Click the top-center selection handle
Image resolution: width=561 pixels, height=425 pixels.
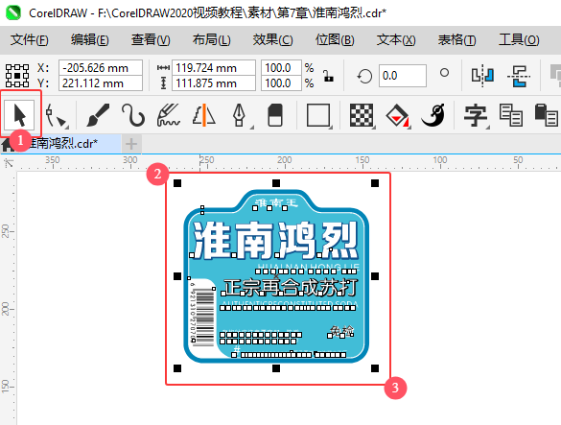click(x=276, y=183)
